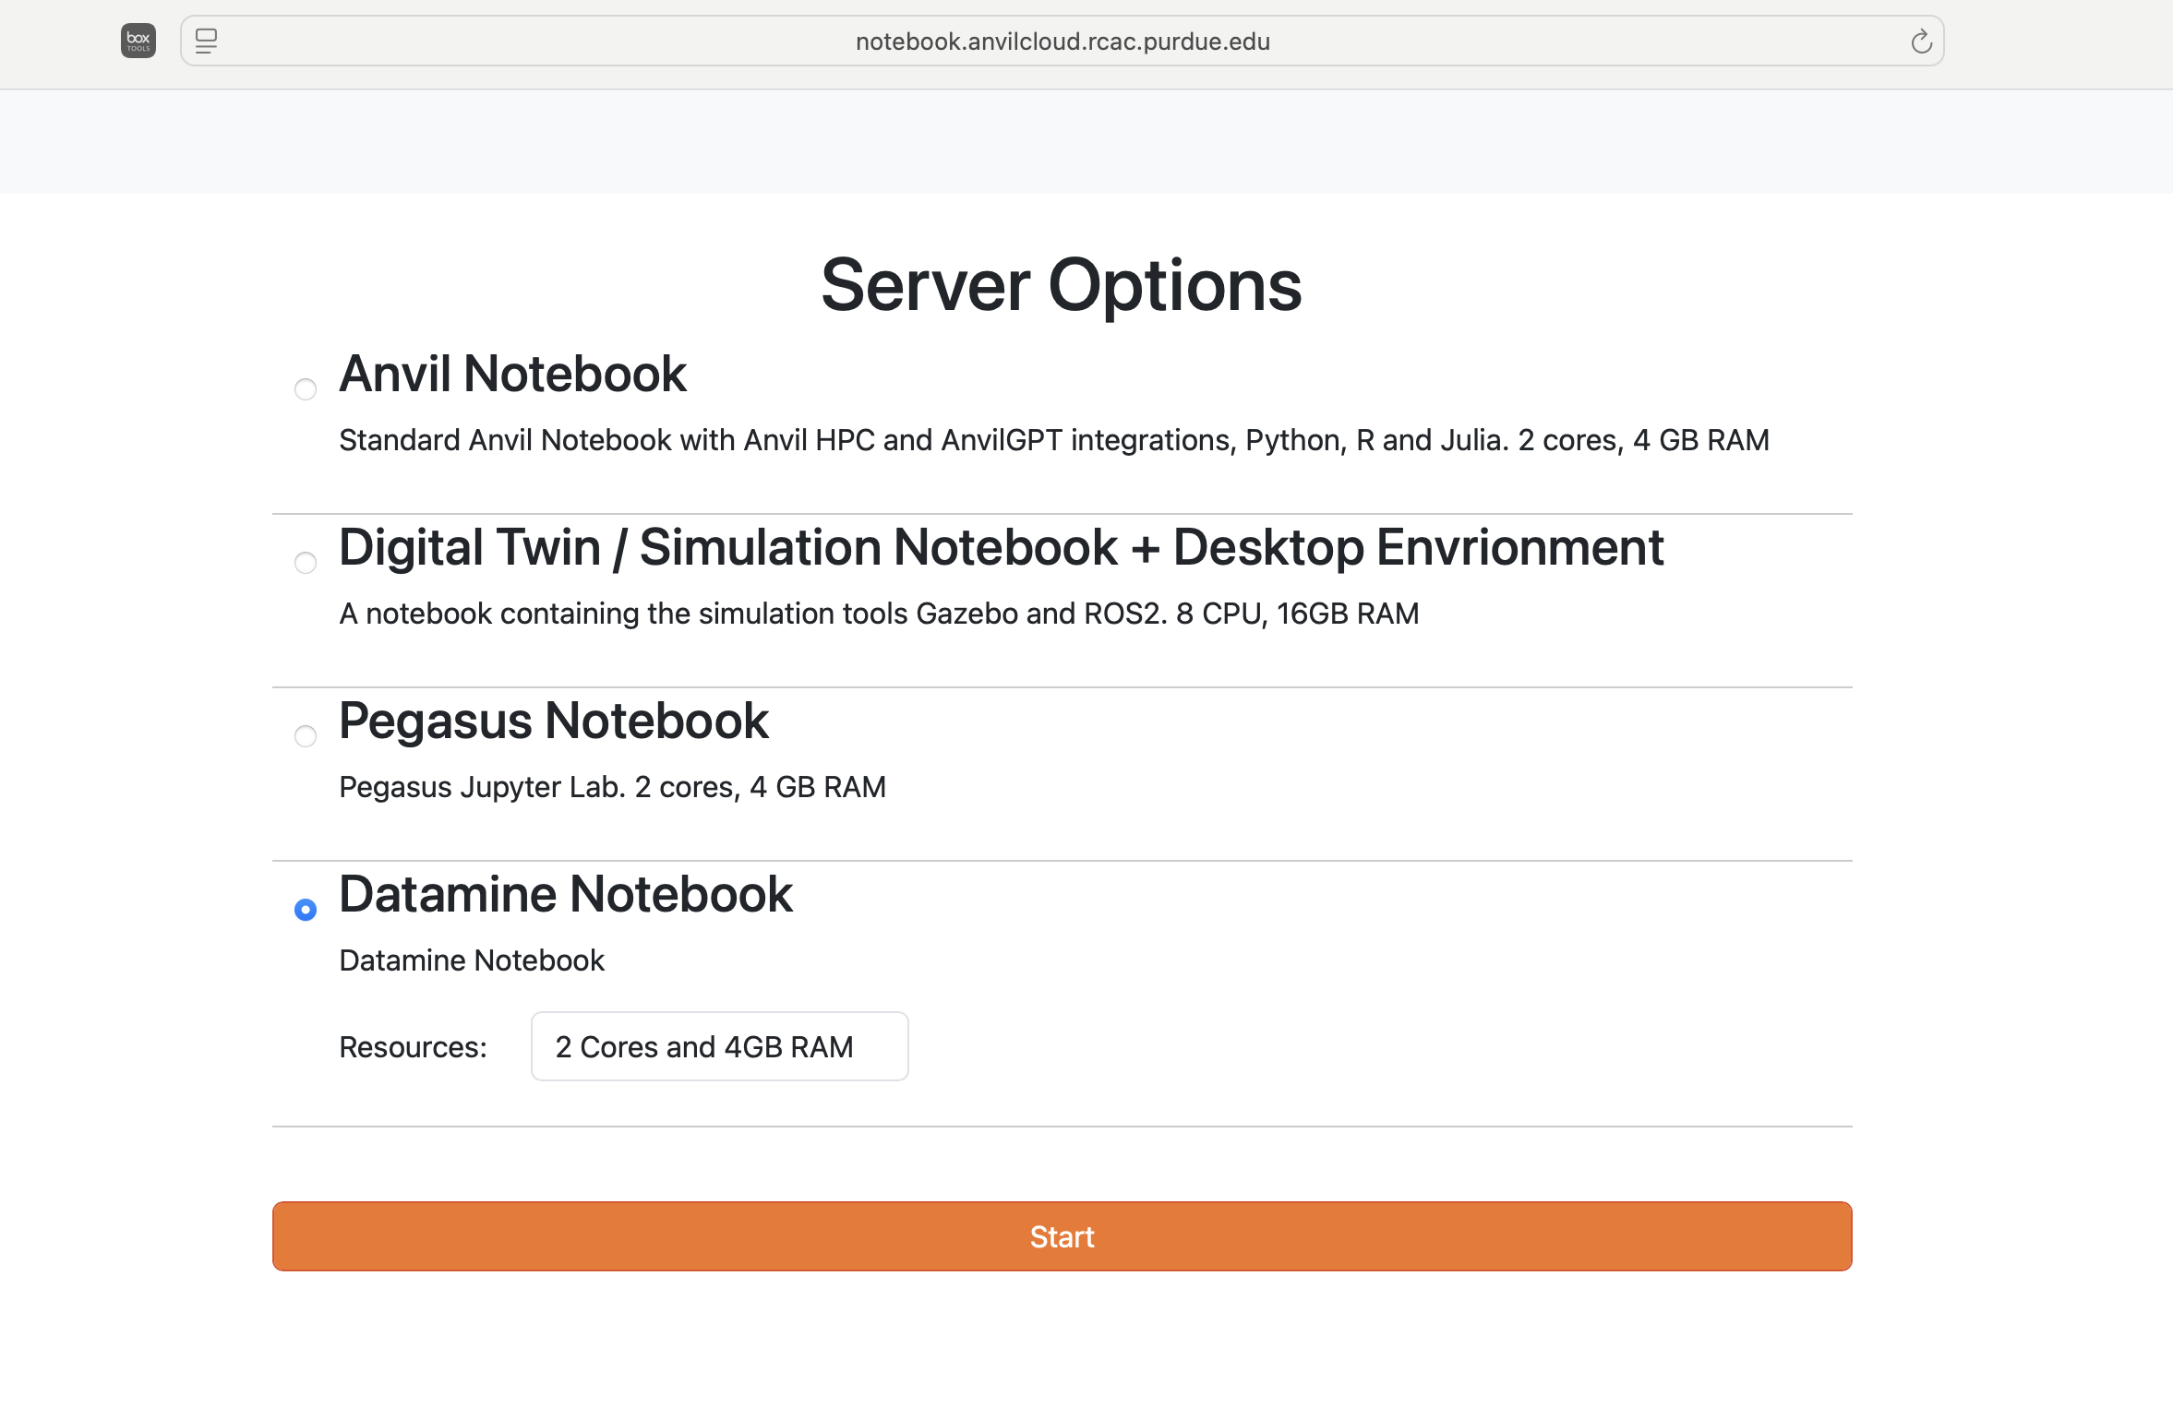This screenshot has width=2173, height=1419.
Task: Choose the Pegasus Notebook radio button
Action: pos(306,735)
